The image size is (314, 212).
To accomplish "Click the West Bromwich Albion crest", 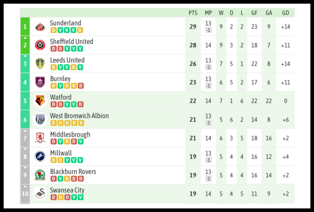I will 40,120.
